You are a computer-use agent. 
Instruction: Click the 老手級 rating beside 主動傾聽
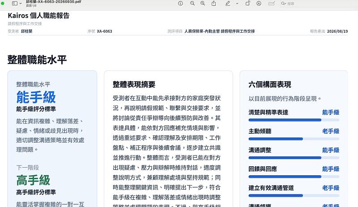point(331,131)
